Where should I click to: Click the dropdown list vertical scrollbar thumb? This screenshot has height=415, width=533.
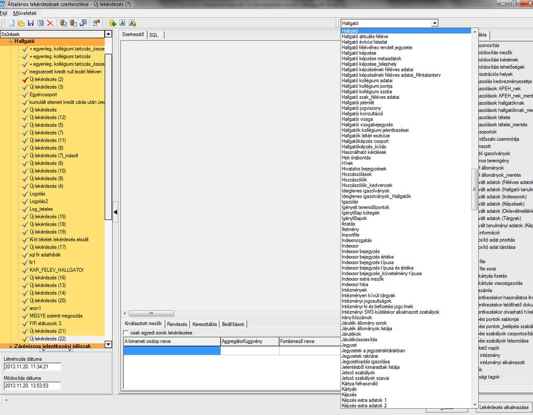pyautogui.click(x=475, y=189)
